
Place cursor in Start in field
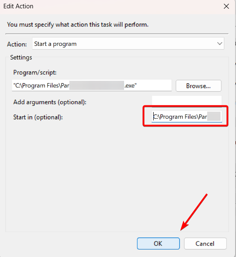(x=187, y=117)
